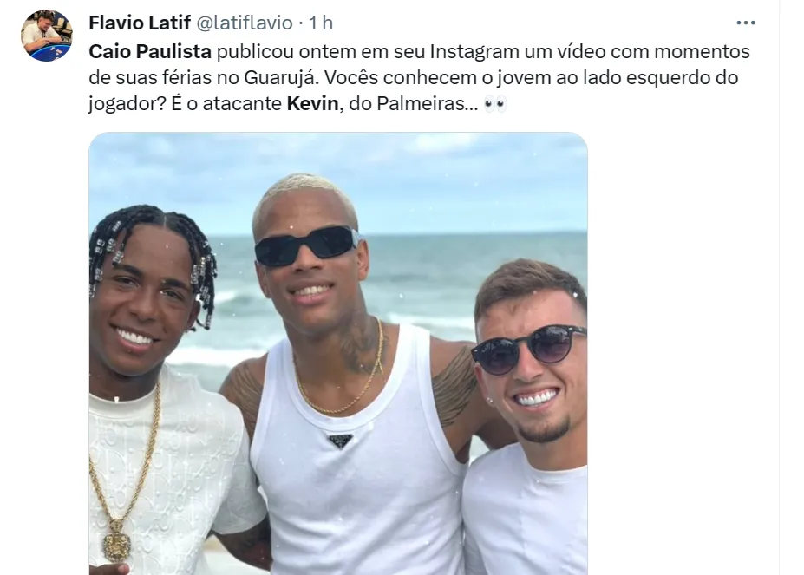804x575 pixels.
Task: Click the triangle logo on the tank top
Action: tap(341, 441)
